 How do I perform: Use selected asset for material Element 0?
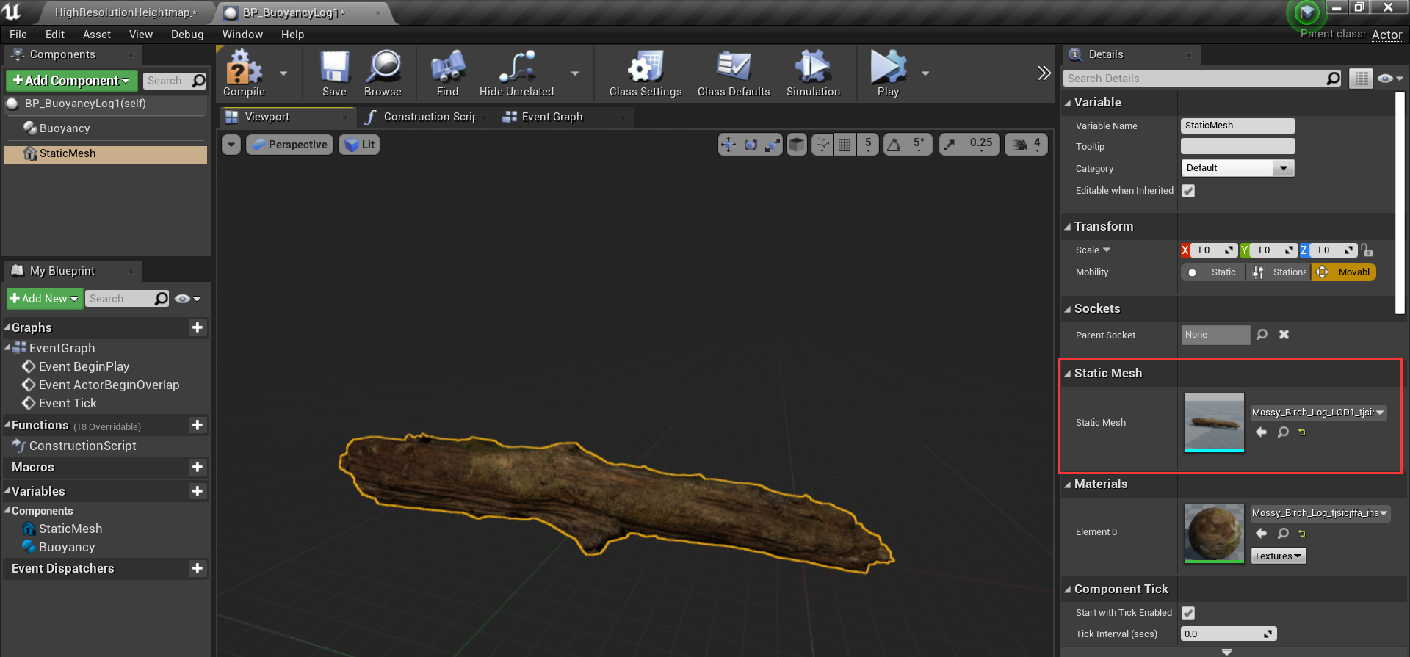click(1261, 534)
